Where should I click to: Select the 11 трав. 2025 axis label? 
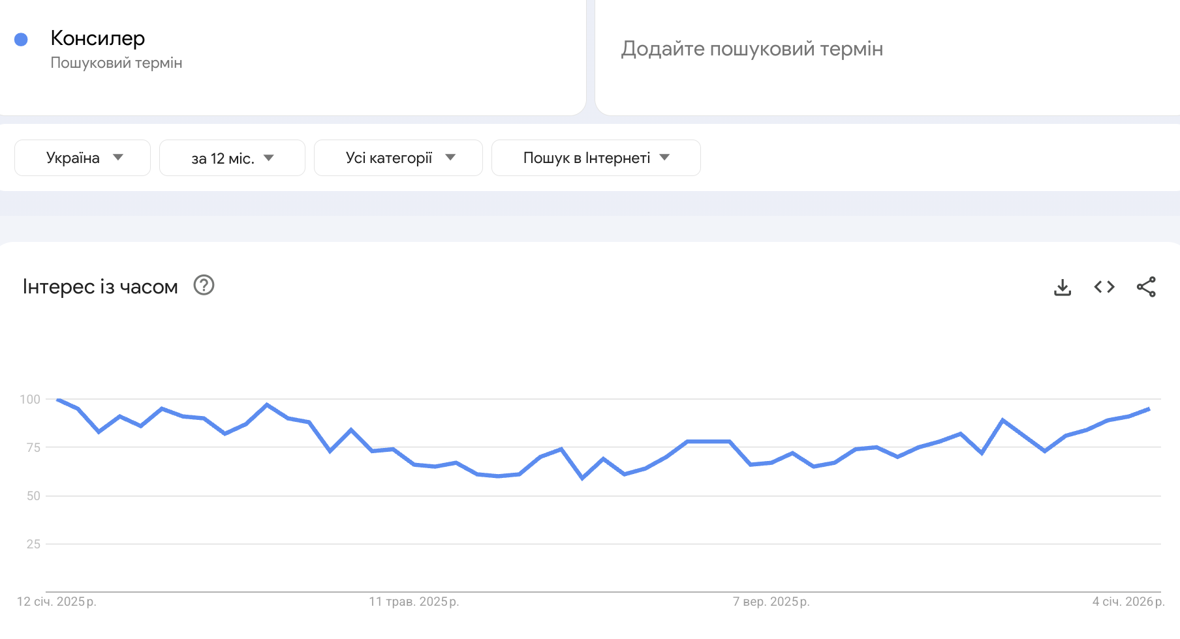[x=414, y=602]
